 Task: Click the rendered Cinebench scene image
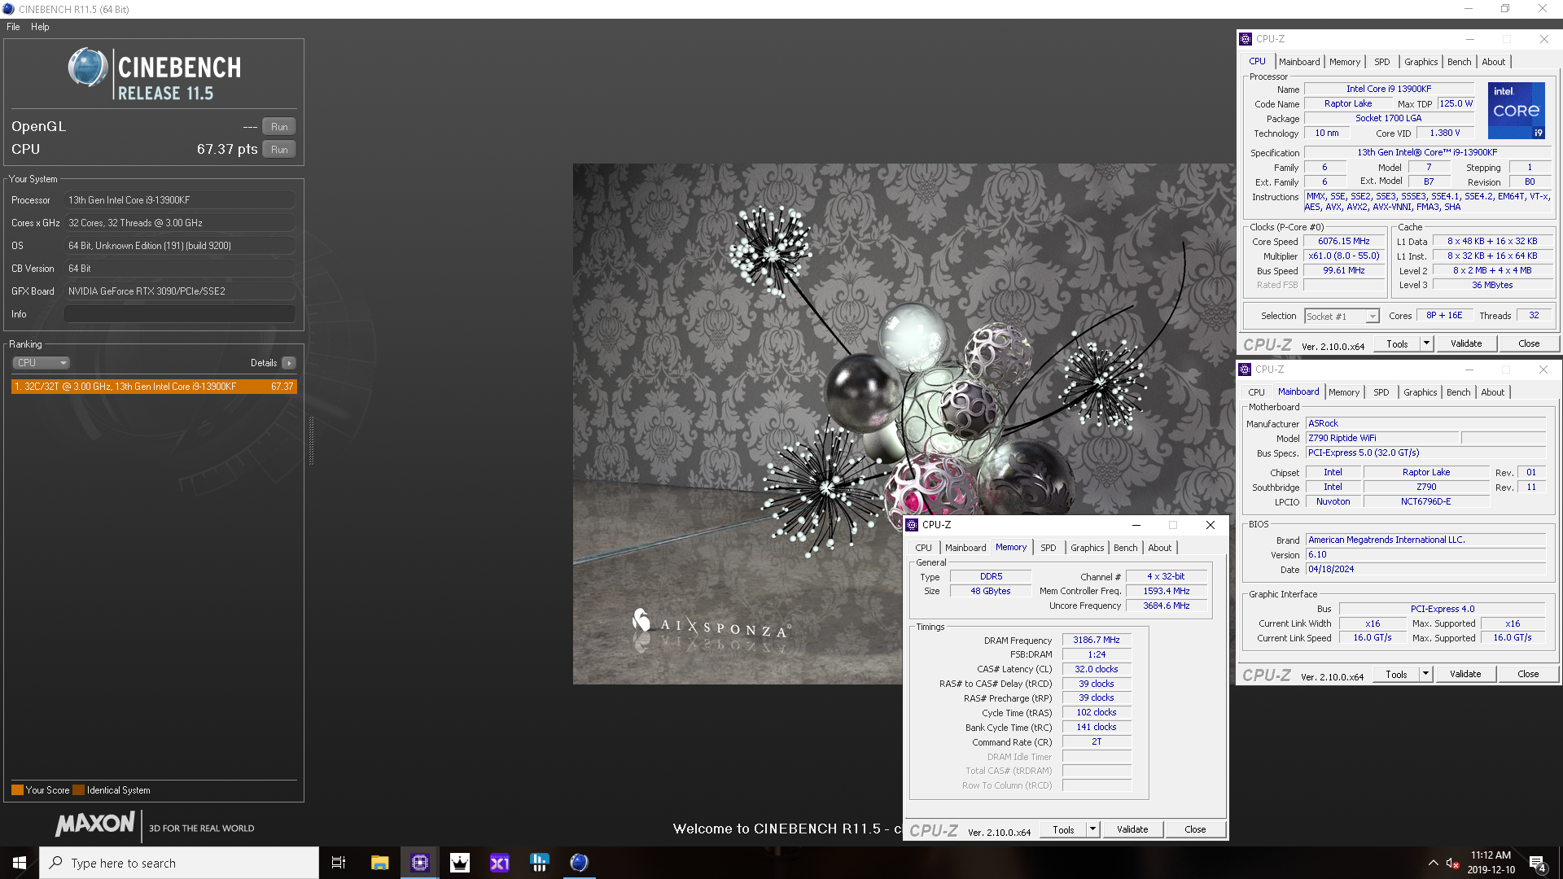point(904,423)
